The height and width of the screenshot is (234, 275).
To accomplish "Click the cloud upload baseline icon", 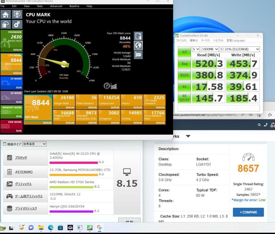I will pyautogui.click(x=6, y=24).
